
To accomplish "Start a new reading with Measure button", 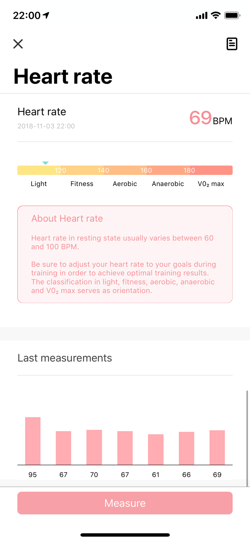I will (125, 503).
